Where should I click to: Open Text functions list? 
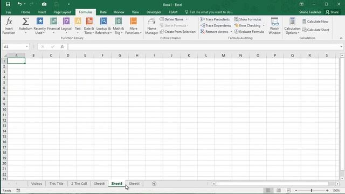pos(78,26)
